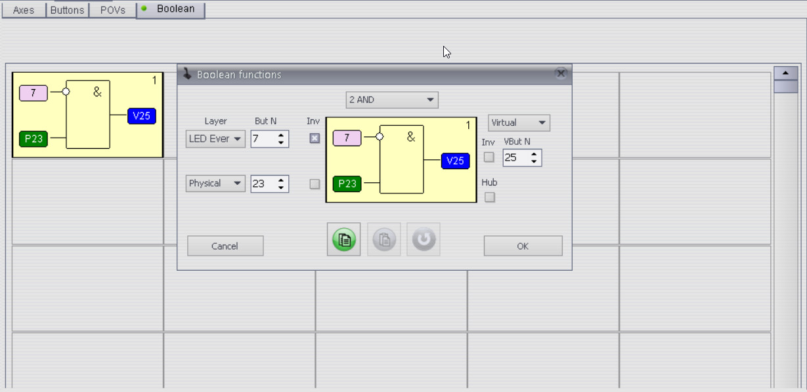Open the Physical layer dropdown
The height and width of the screenshot is (392, 807).
215,184
